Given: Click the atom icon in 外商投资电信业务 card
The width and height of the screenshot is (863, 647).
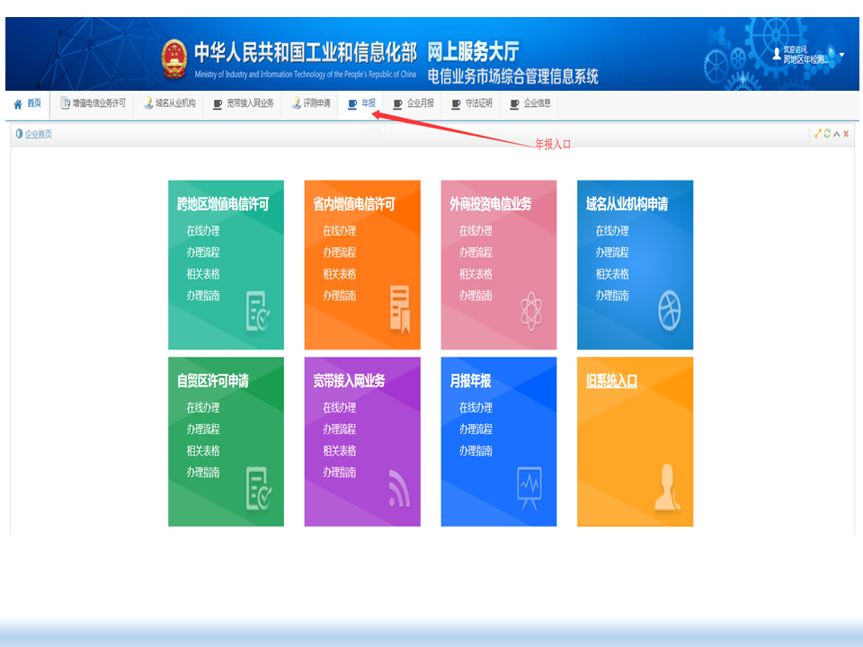Looking at the screenshot, I should [x=531, y=311].
